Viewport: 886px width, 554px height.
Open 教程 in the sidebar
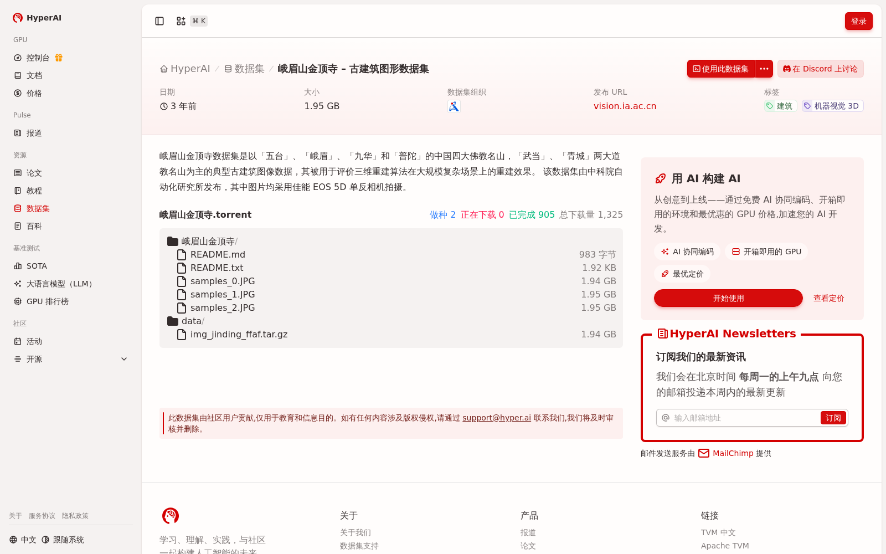(34, 191)
